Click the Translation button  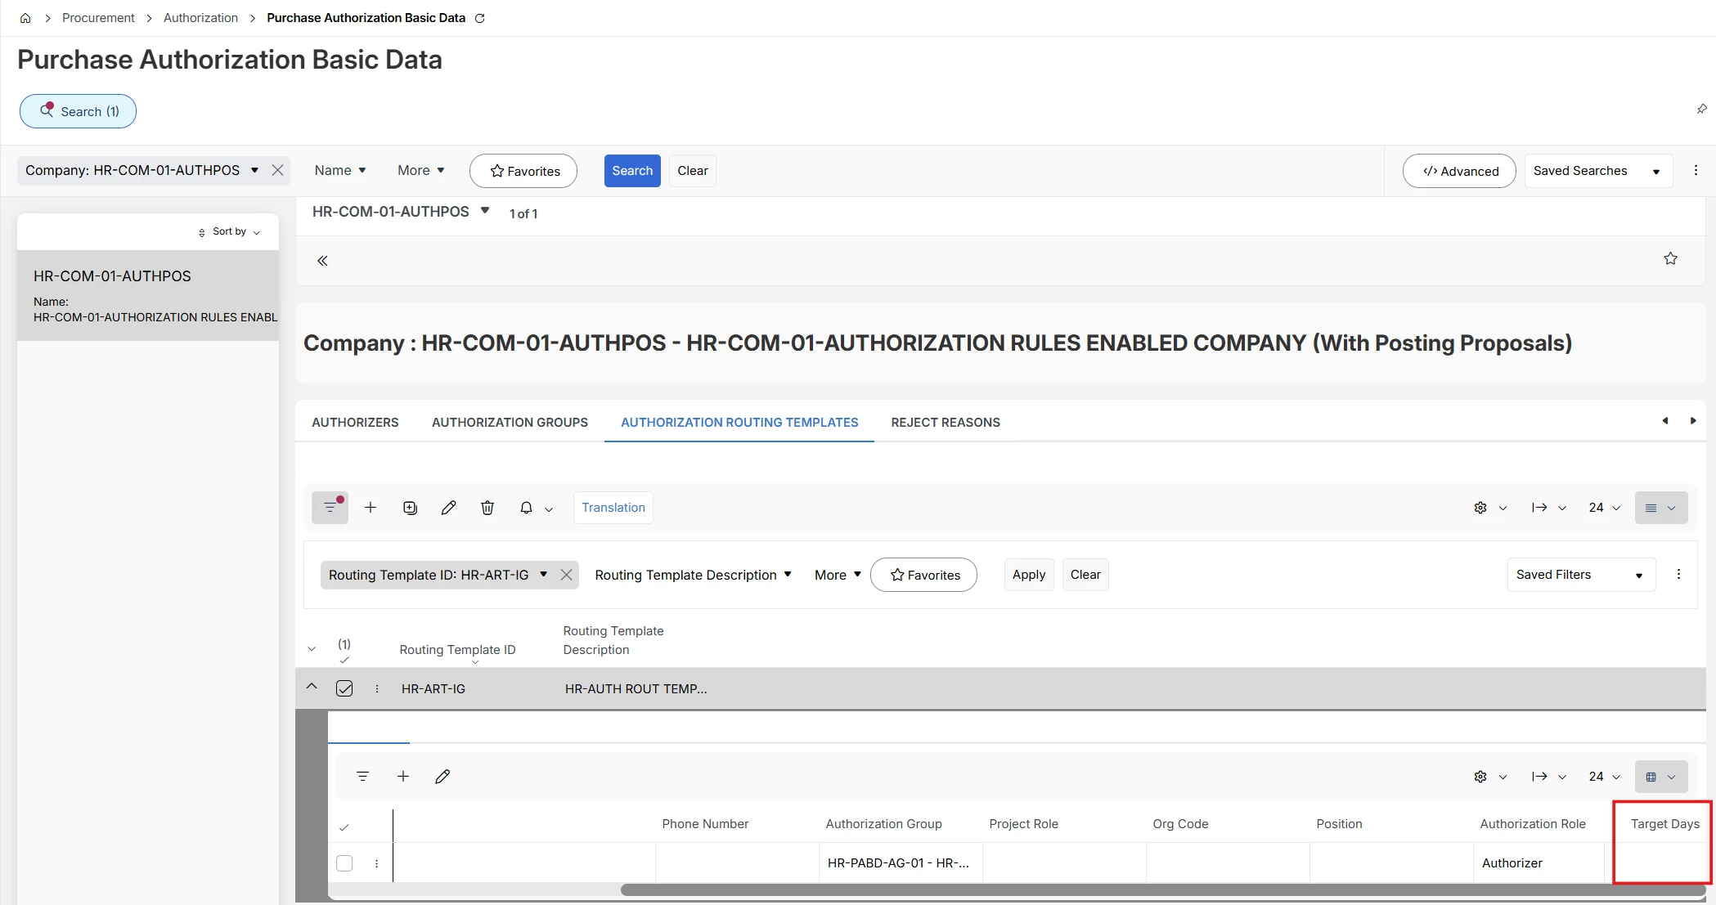[613, 508]
